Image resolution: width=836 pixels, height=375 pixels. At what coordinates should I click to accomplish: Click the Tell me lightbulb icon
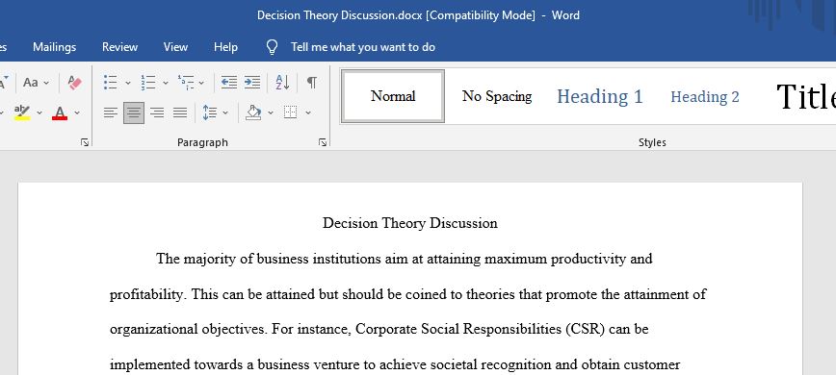point(272,47)
